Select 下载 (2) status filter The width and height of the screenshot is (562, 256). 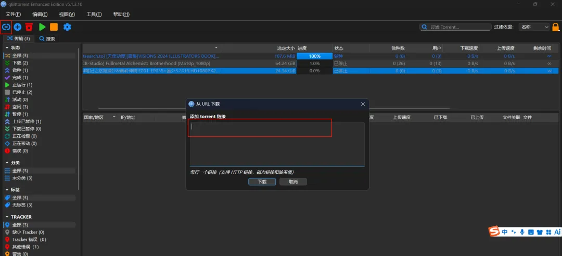pos(40,63)
